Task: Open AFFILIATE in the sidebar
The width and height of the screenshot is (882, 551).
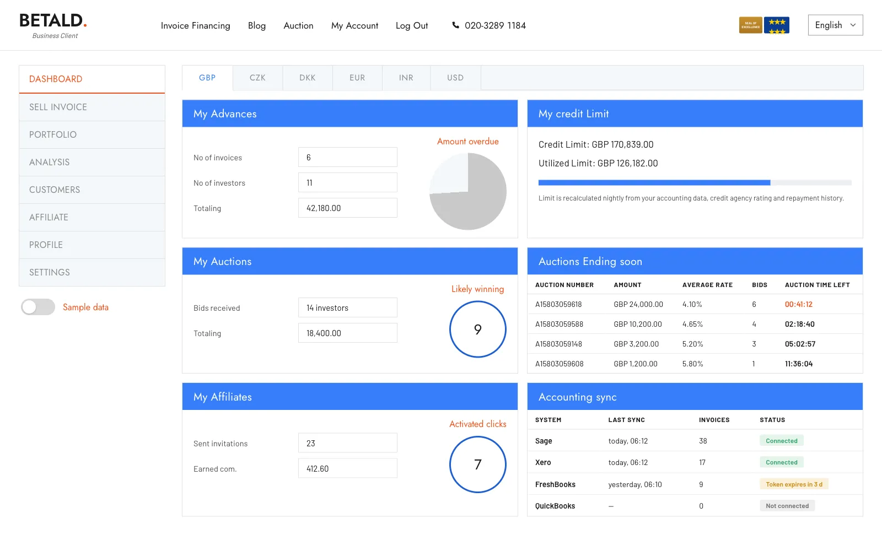Action: click(92, 217)
